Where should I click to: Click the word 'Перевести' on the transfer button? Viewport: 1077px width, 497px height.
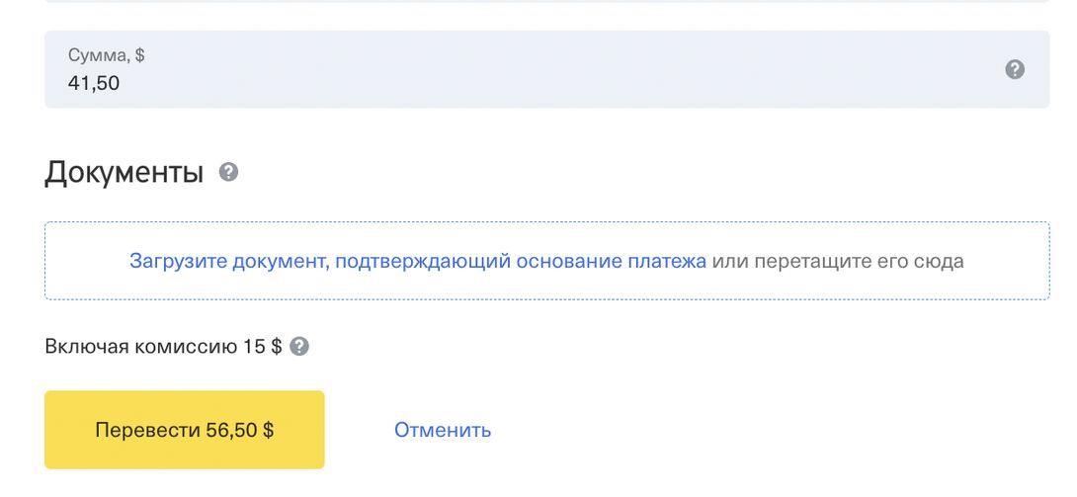click(x=148, y=430)
